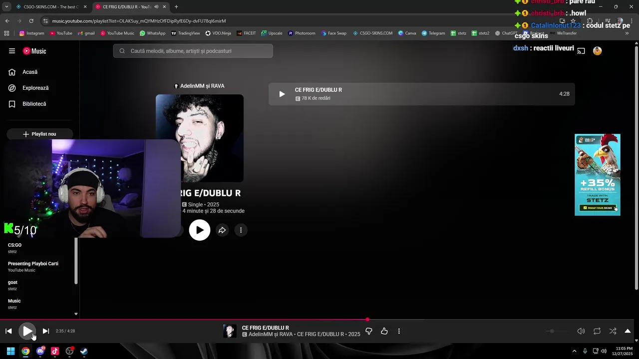
Task: Show hidden system tray icons
Action: point(574,351)
